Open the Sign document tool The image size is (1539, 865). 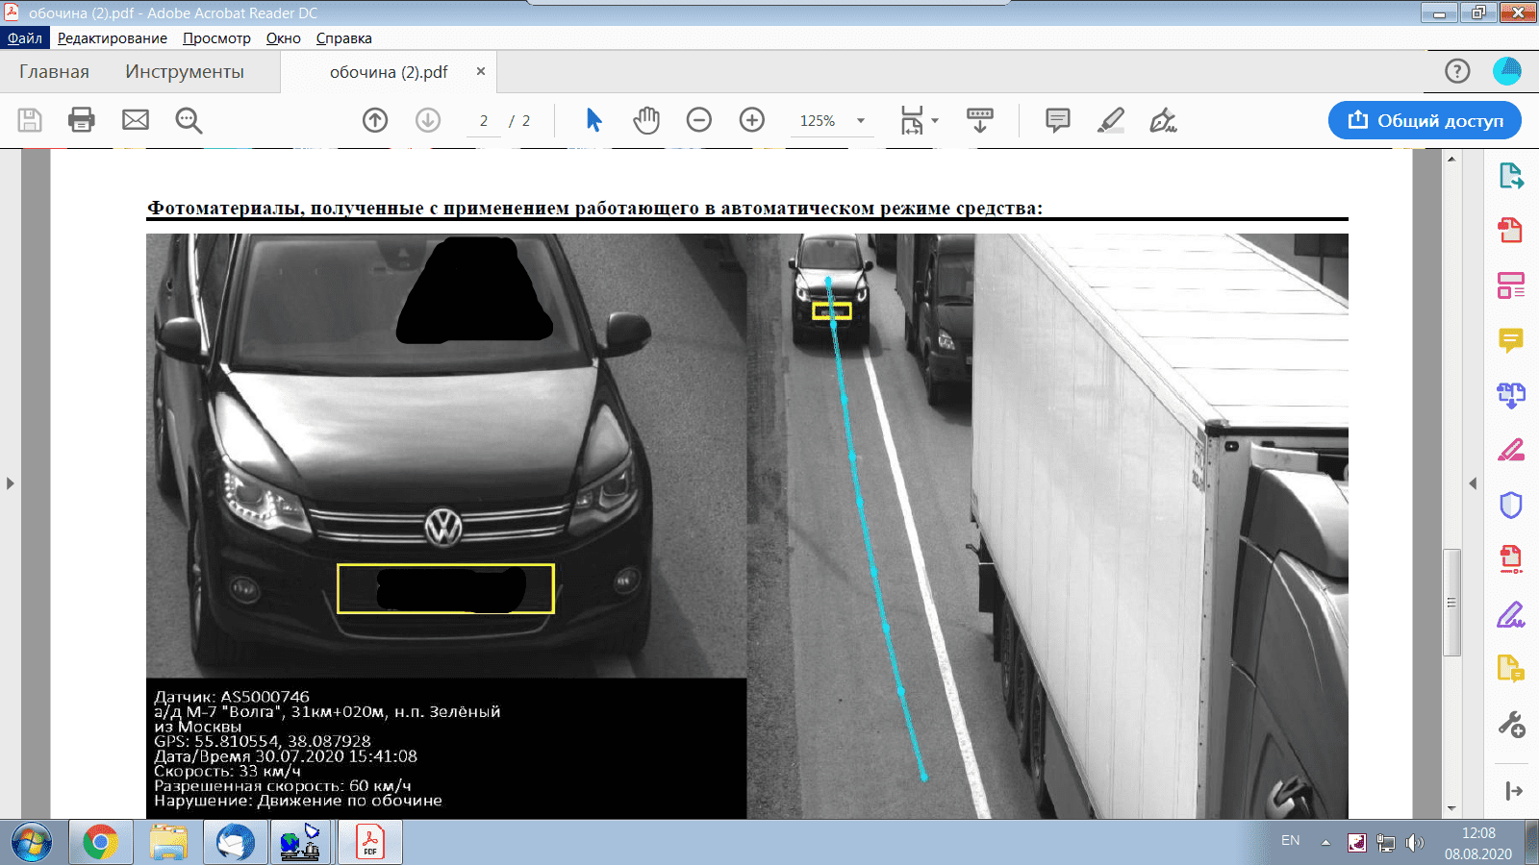pos(1163,120)
